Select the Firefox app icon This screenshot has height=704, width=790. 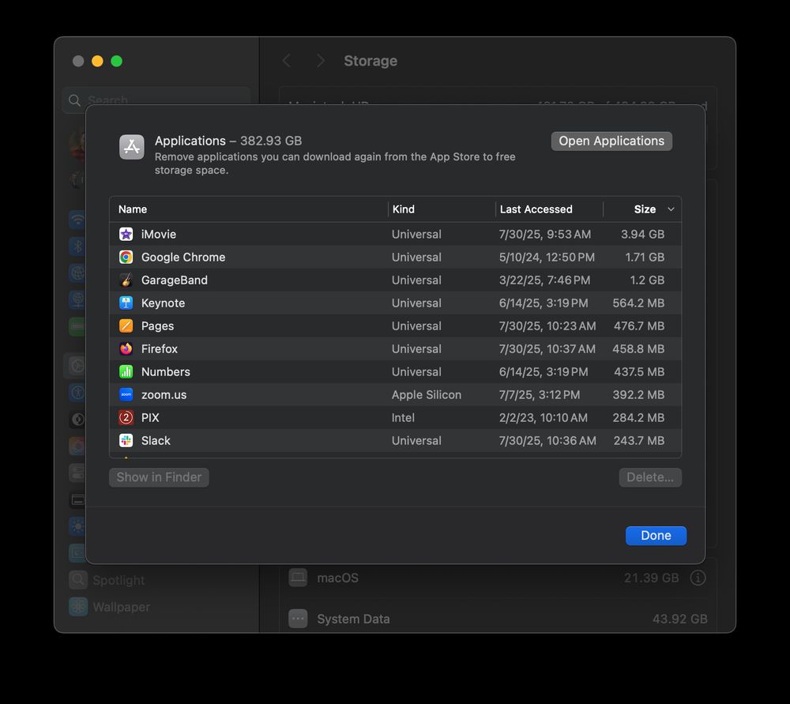point(126,348)
